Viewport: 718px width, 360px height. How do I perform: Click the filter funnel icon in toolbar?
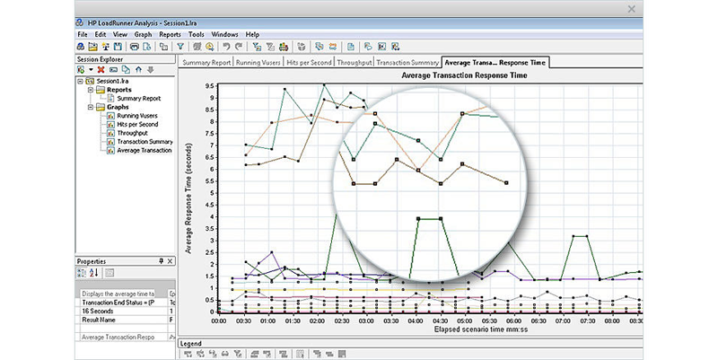tap(179, 46)
